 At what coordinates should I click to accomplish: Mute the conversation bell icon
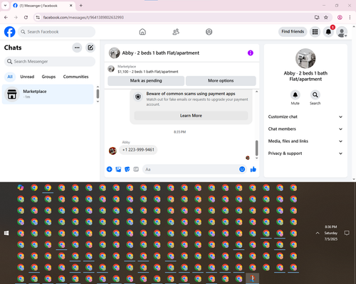[x=295, y=95]
